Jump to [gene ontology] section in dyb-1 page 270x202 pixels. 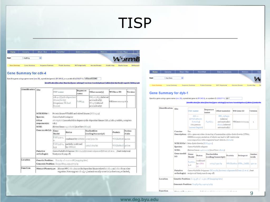pos(219,103)
